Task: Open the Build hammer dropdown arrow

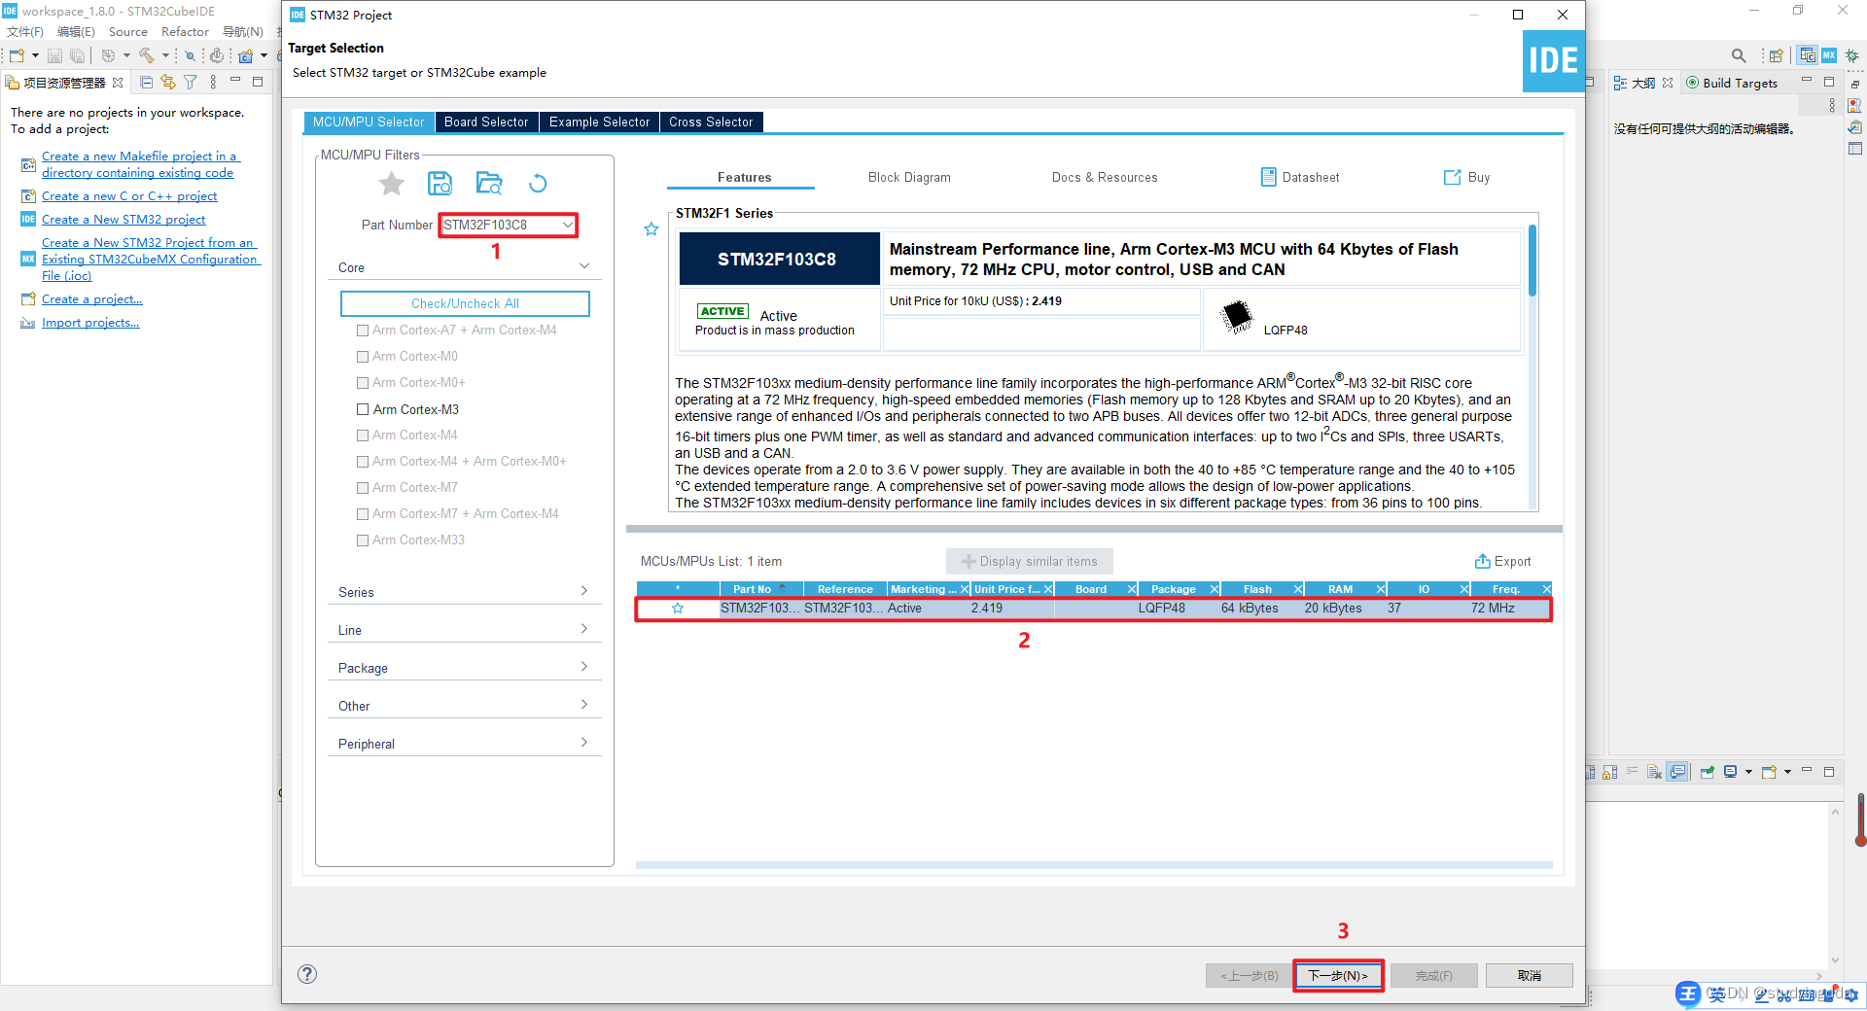Action: pos(165,55)
